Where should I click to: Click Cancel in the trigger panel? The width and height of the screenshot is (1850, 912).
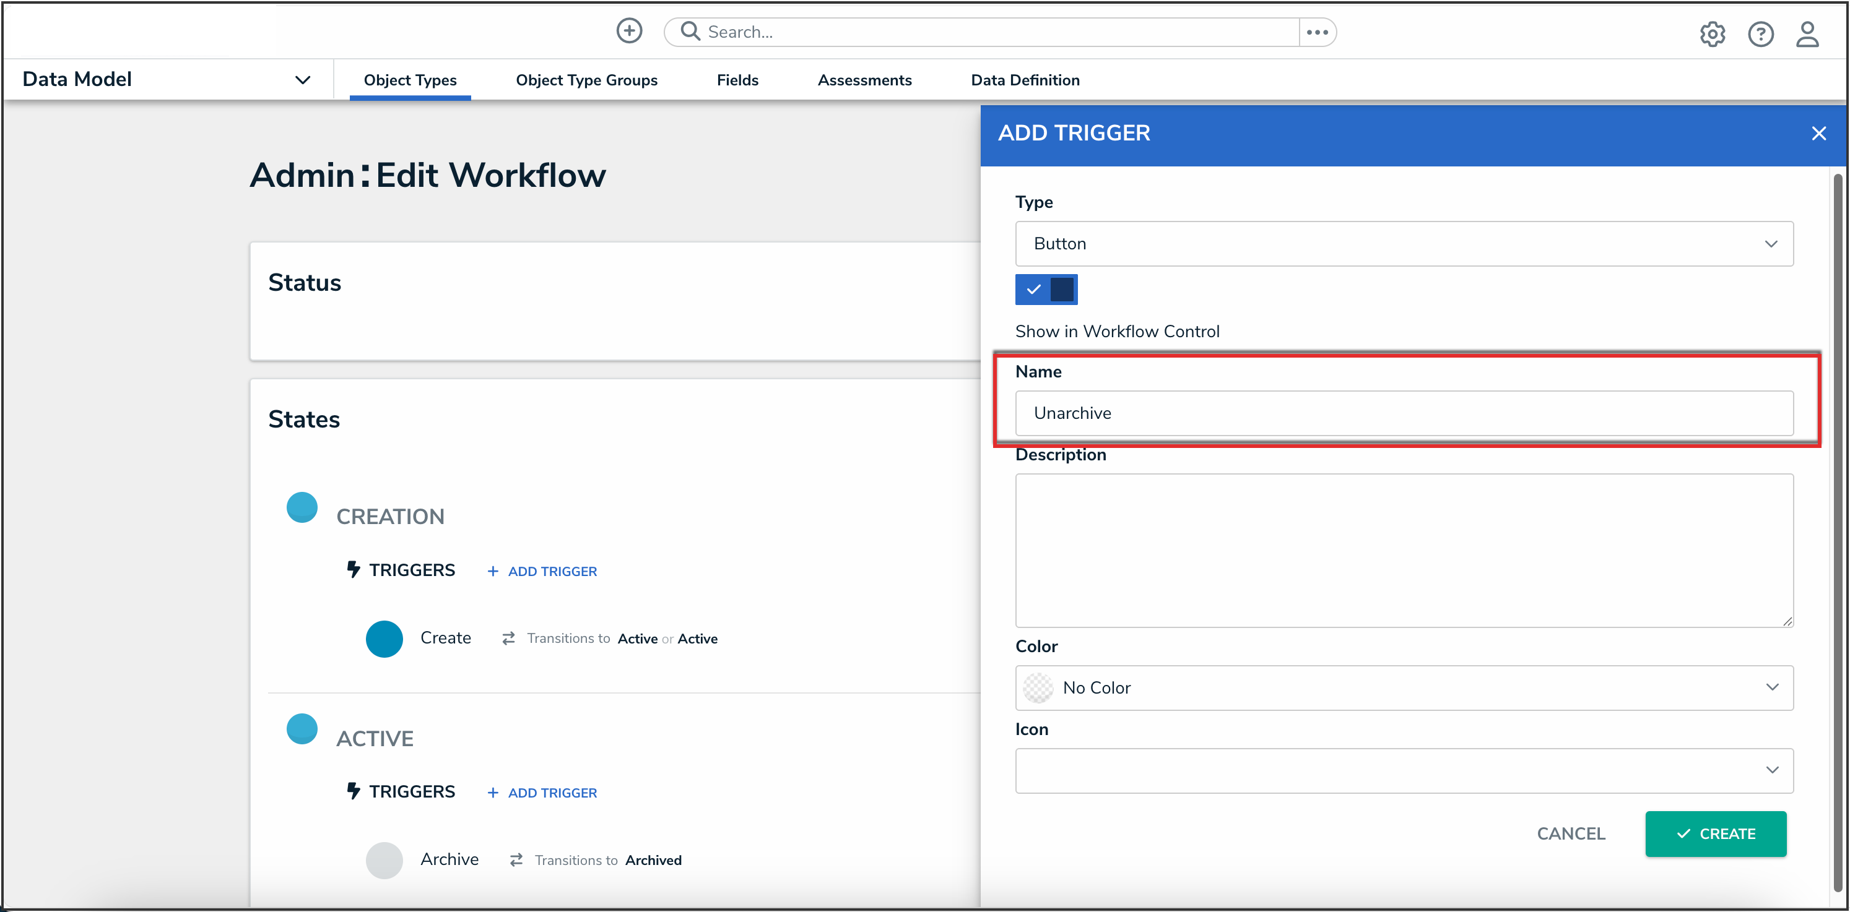1570,833
